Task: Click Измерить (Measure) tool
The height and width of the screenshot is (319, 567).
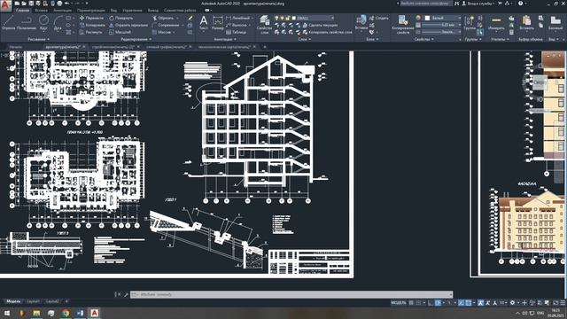Action: [x=496, y=23]
